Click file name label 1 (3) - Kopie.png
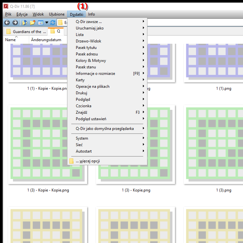Viewport: 243px width, 243px height. pyautogui.click(x=136, y=190)
